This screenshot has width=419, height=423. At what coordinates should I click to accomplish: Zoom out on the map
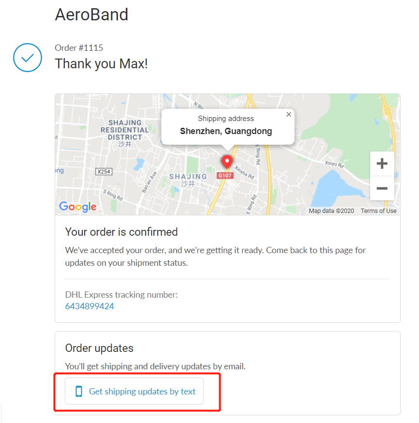pyautogui.click(x=382, y=188)
